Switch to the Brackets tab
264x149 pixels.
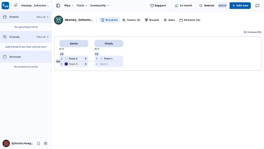click(109, 20)
